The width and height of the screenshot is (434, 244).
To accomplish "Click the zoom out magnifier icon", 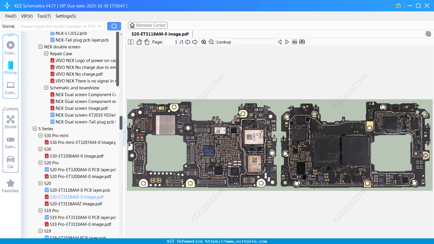I will 211,42.
